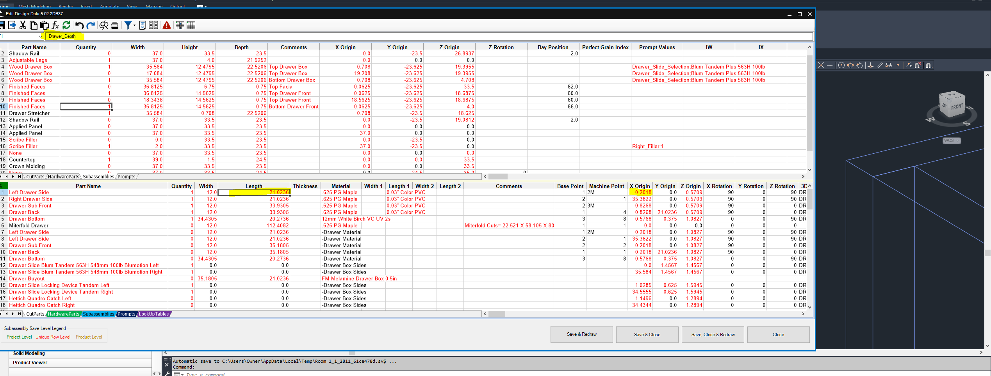Disable all snaps with magnet X icon
Viewport: 991px width, 376px height.
tap(918, 65)
